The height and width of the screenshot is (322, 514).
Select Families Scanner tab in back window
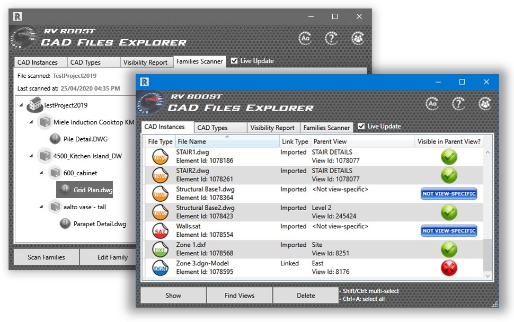point(199,61)
